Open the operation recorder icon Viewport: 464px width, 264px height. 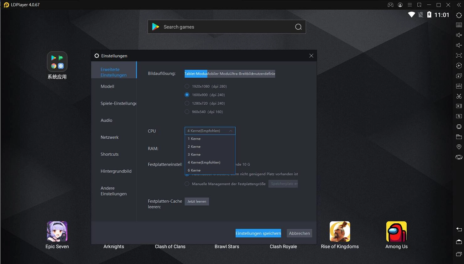tap(459, 65)
